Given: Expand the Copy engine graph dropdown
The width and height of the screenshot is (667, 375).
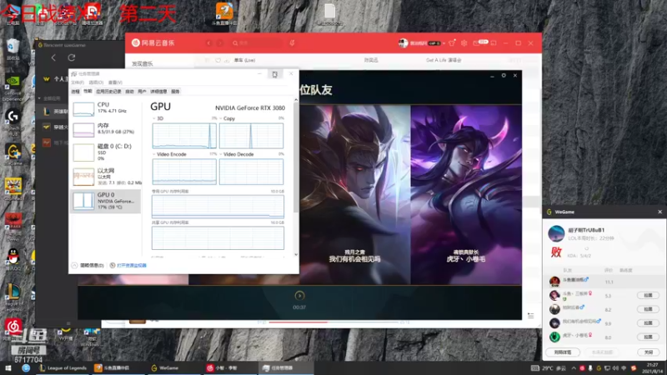Looking at the screenshot, I should pyautogui.click(x=221, y=118).
